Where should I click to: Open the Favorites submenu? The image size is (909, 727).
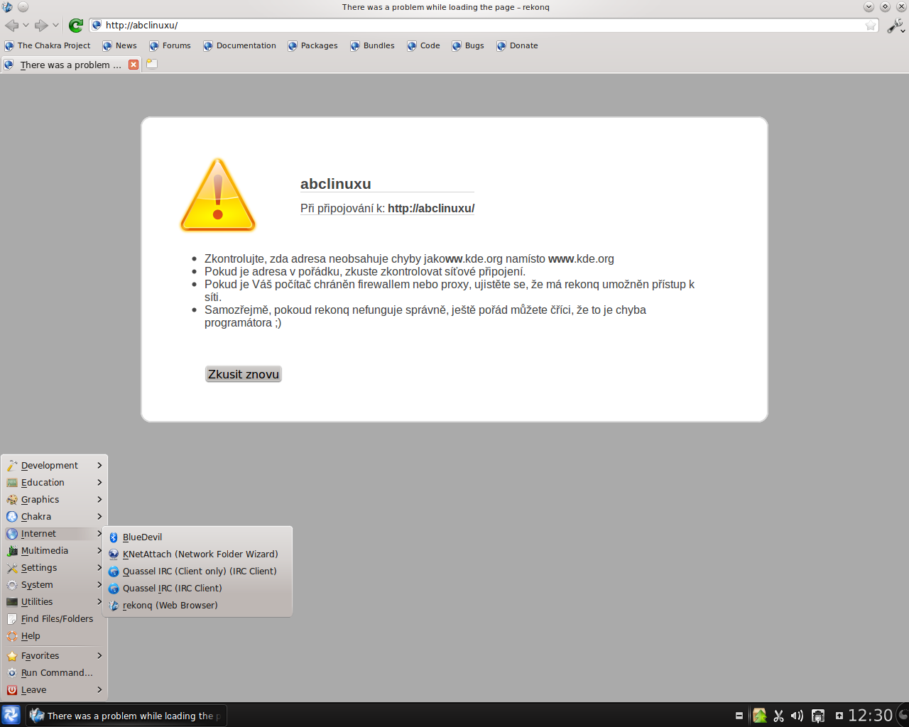coord(54,656)
